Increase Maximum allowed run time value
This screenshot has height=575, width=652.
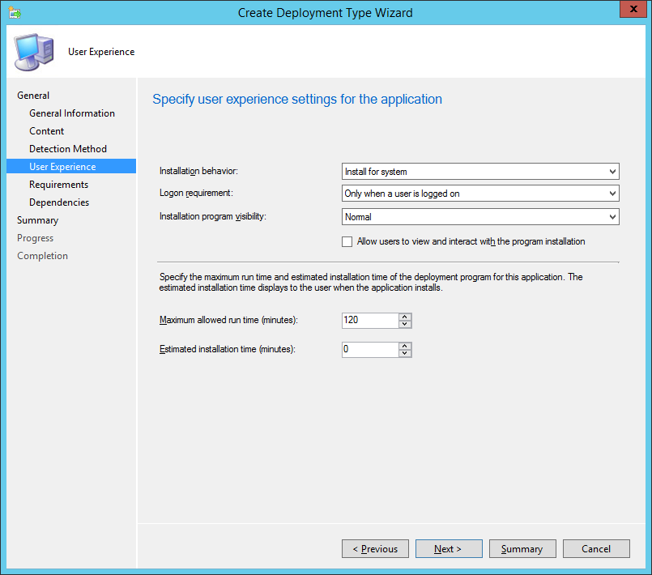click(405, 317)
